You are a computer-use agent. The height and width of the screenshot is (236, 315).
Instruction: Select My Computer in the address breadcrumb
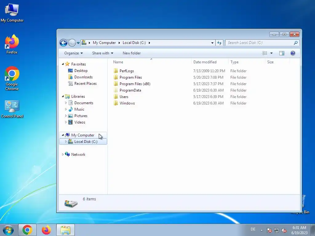tap(104, 43)
